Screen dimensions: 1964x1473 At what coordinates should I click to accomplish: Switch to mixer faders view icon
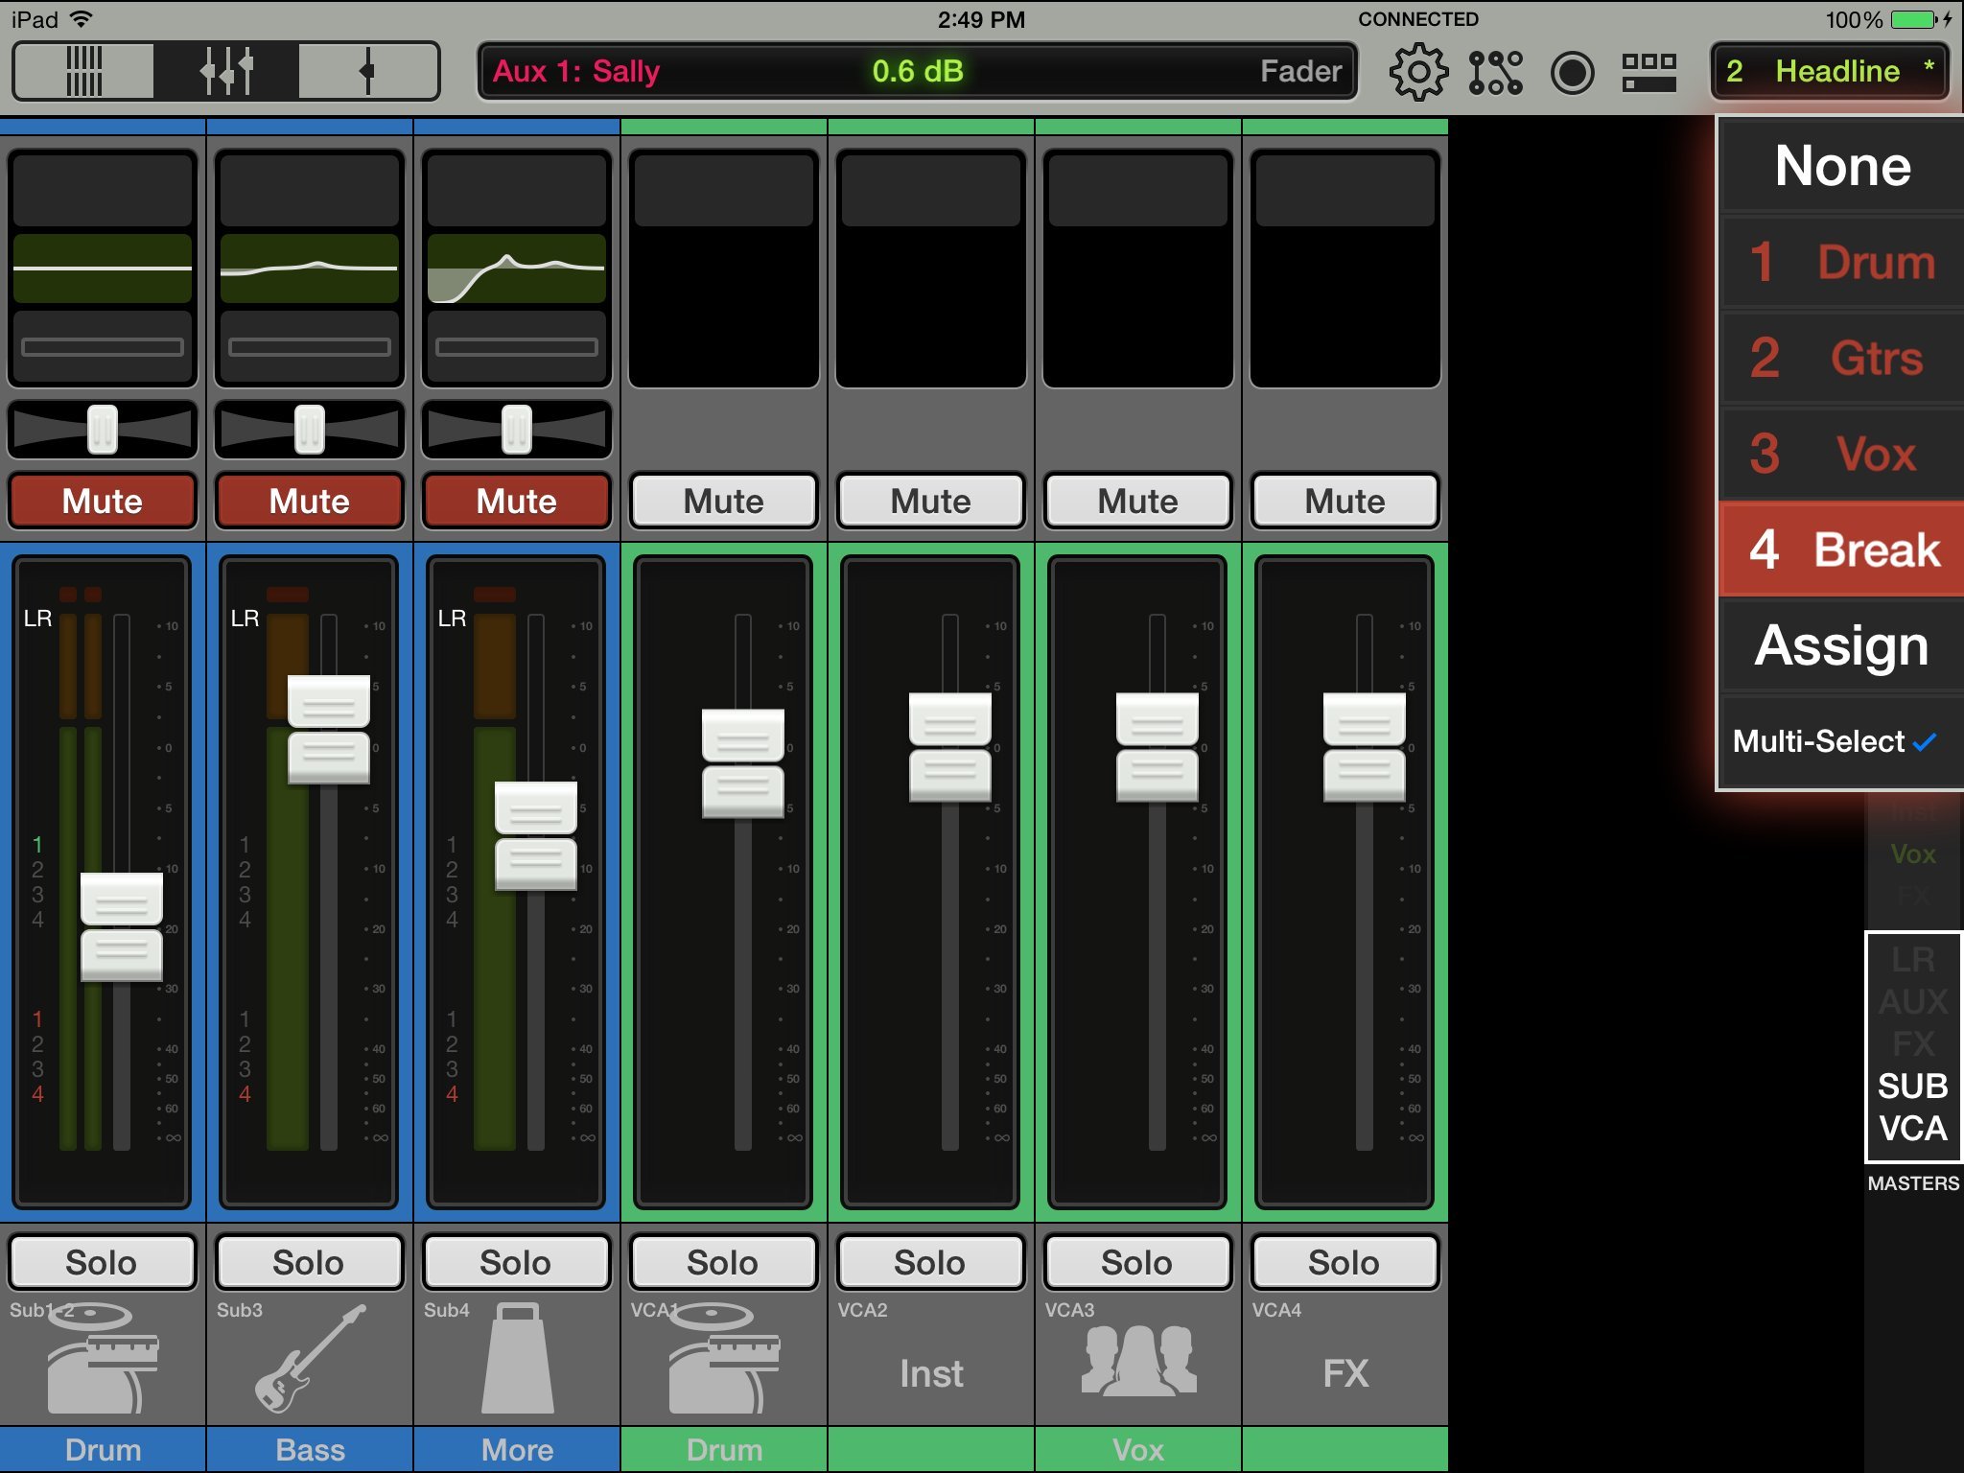226,71
